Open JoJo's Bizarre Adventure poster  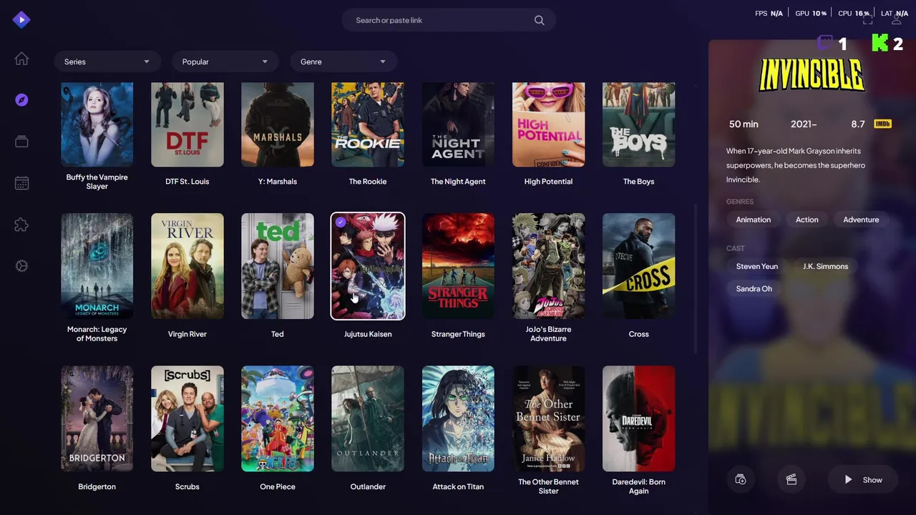pos(548,266)
